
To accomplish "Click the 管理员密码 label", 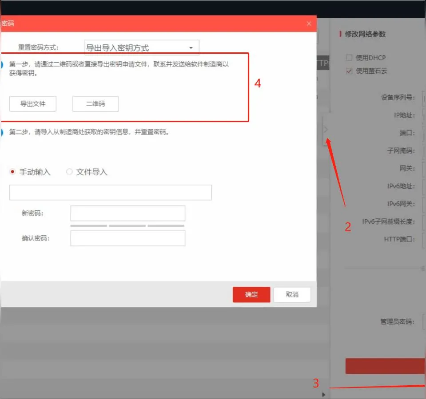I will (x=398, y=322).
